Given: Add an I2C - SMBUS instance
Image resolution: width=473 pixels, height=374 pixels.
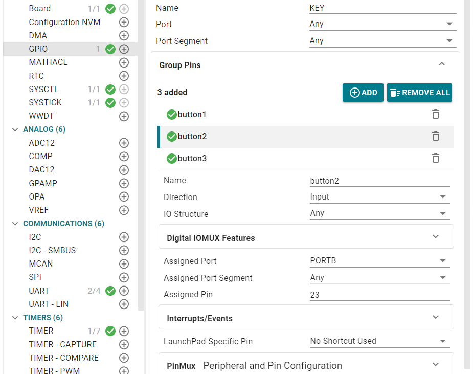Looking at the screenshot, I should pyautogui.click(x=124, y=250).
